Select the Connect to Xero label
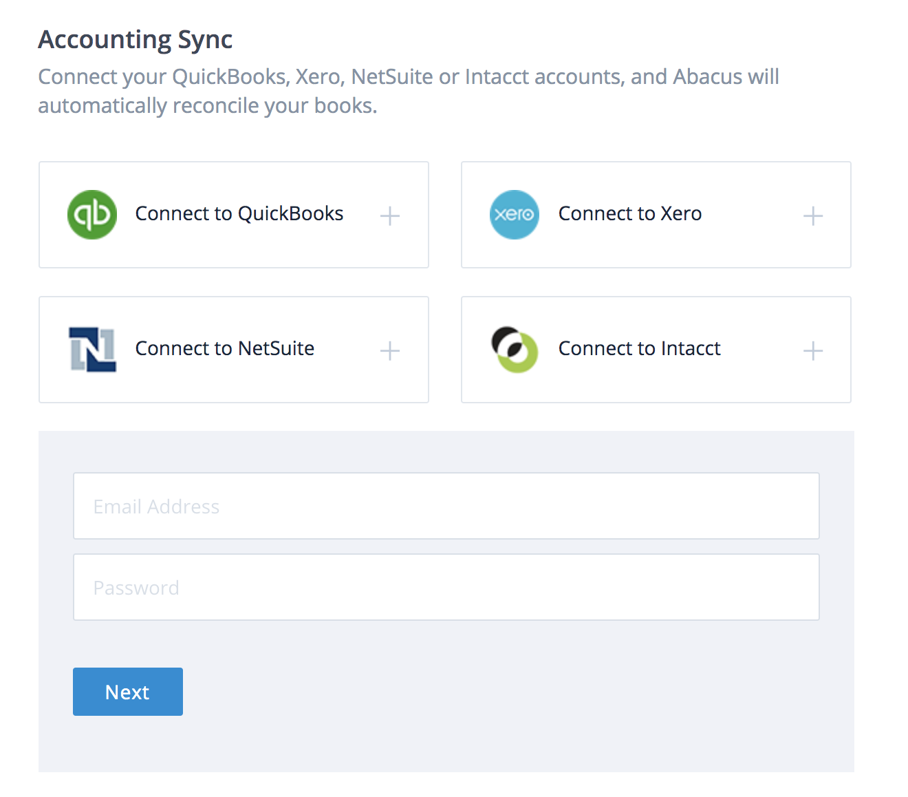Image resolution: width=908 pixels, height=797 pixels. pyautogui.click(x=630, y=213)
